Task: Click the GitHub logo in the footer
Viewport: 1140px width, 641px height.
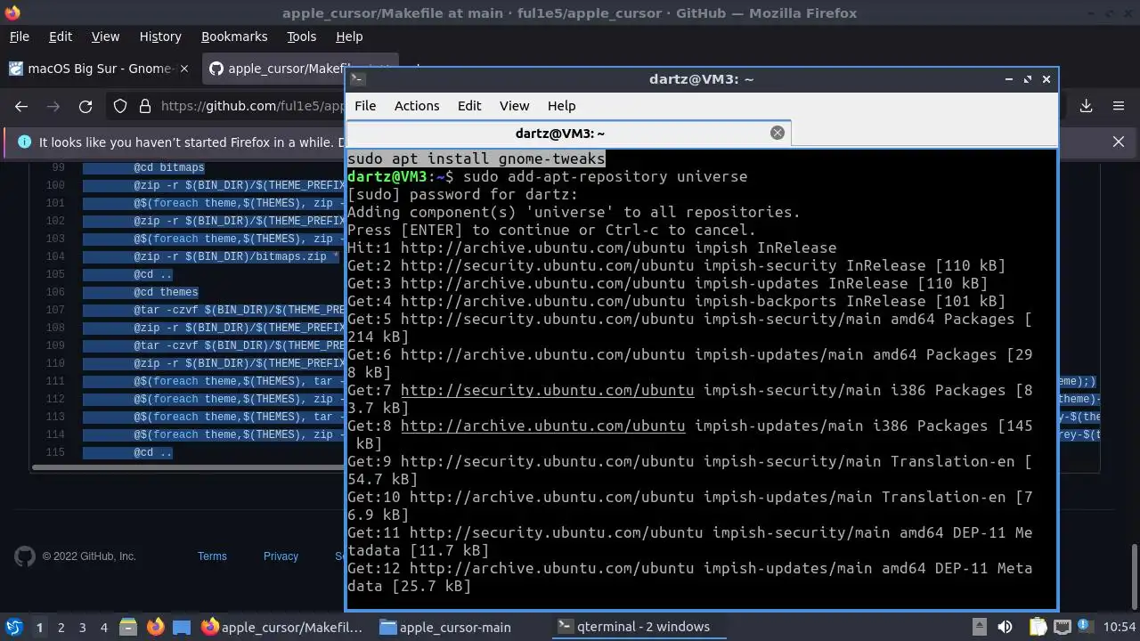Action: pyautogui.click(x=25, y=556)
